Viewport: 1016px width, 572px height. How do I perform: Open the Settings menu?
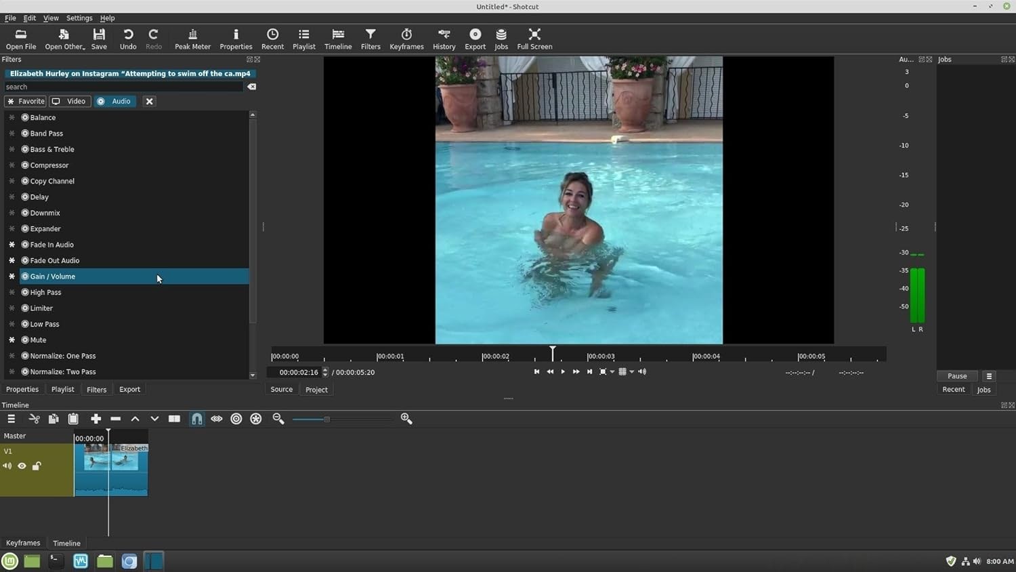click(79, 18)
